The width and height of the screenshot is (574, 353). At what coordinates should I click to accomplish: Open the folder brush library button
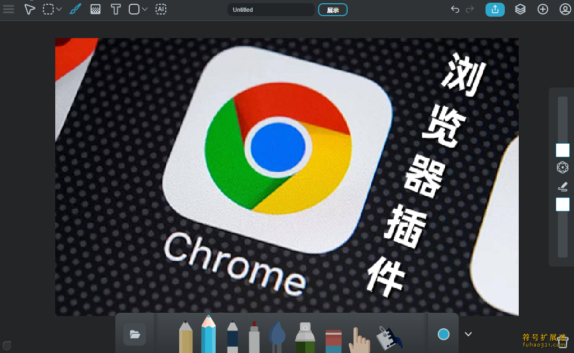(x=135, y=334)
